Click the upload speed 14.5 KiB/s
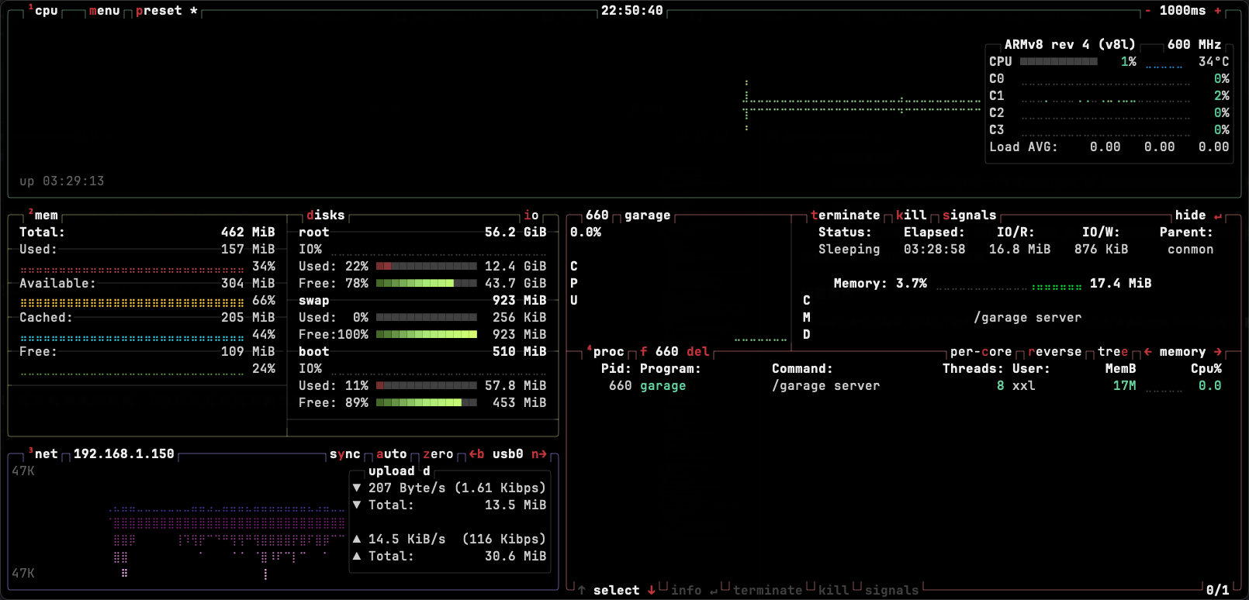Image resolution: width=1249 pixels, height=600 pixels. point(407,540)
